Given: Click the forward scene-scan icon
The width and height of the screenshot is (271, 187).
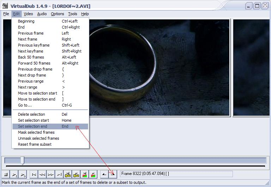Looking at the screenshot, I should pos(93,174).
